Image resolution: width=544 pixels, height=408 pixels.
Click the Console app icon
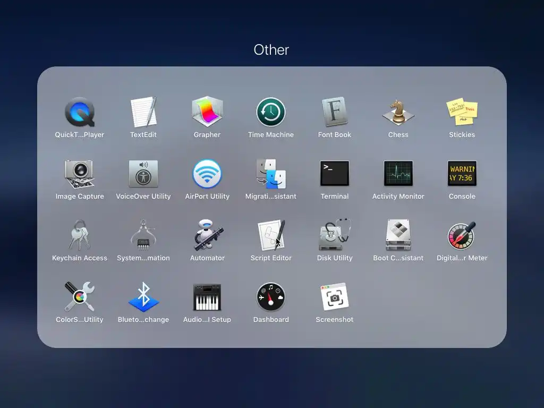pos(462,173)
